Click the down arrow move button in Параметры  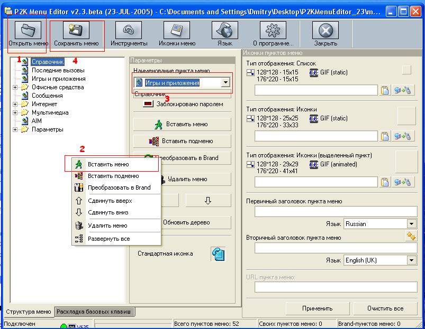point(208,200)
